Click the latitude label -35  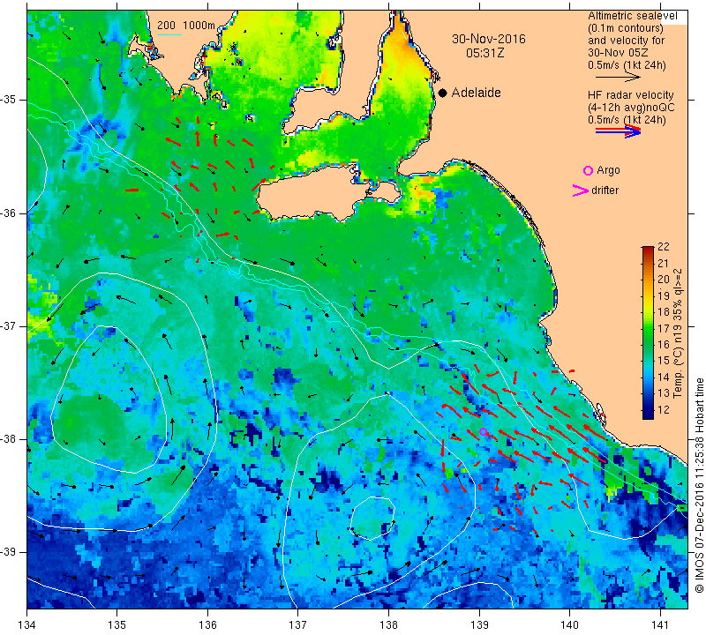click(x=9, y=100)
